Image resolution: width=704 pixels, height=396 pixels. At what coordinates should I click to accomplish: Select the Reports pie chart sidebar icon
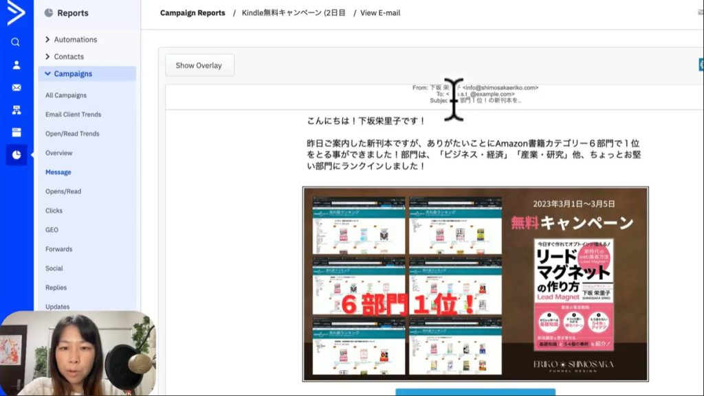click(x=16, y=155)
